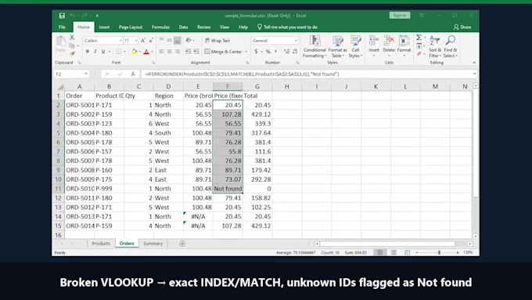Apply the red font color
Image resolution: width=532 pixels, height=300 pixels.
click(x=146, y=52)
